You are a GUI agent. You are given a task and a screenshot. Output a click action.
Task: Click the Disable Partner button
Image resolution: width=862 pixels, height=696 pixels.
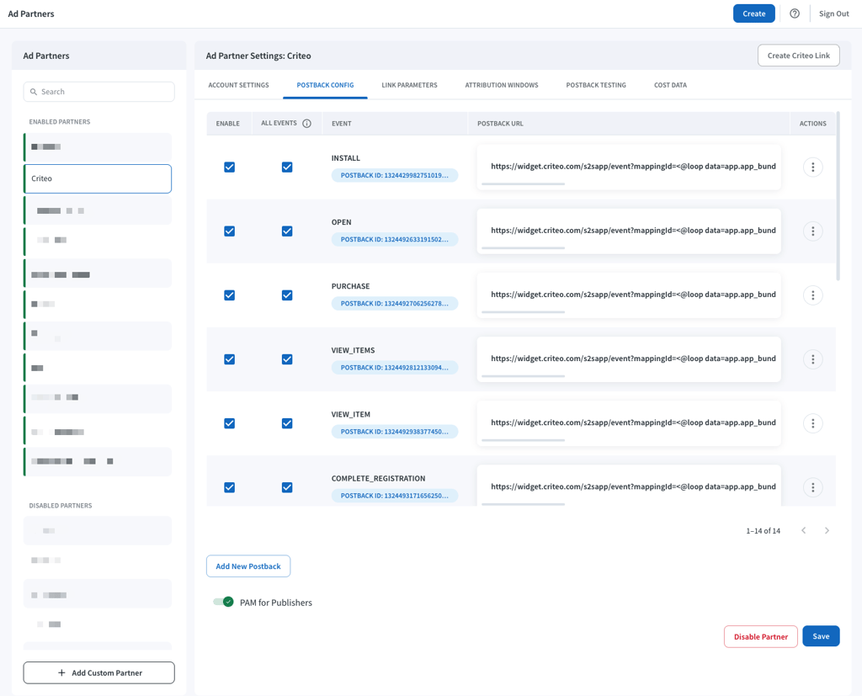point(760,636)
